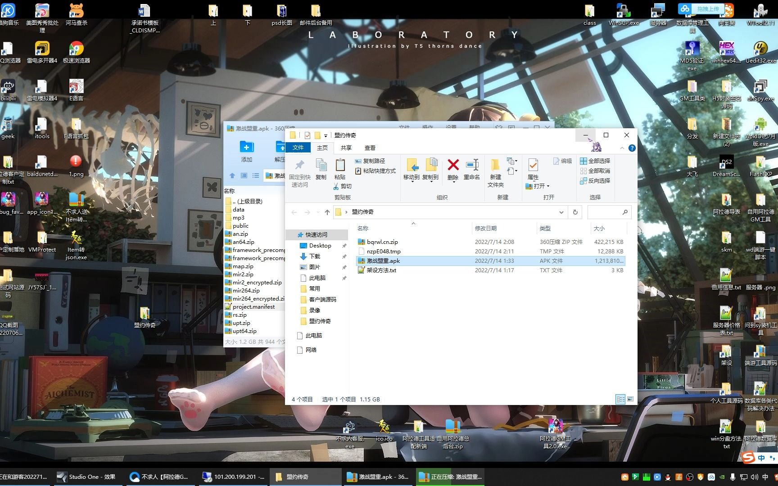This screenshot has height=486, width=778.
Task: Switch to the 查看 (View) ribbon tab
Action: tap(370, 148)
